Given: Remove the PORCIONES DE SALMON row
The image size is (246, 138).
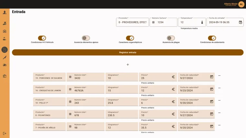Looking at the screenshot, I should [219, 76].
